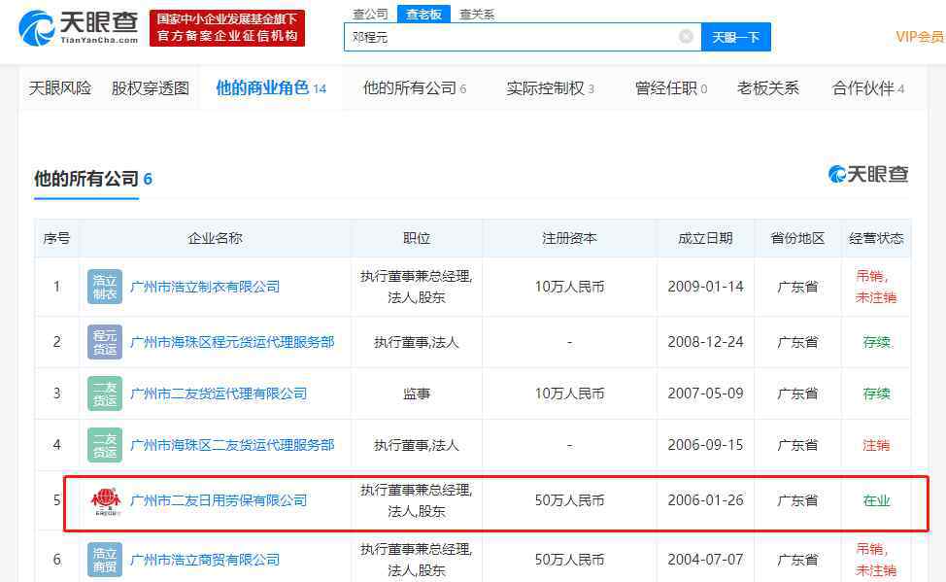Screen dimensions: 946x582
Task: Click the 企业名称 column header
Action: tap(215, 238)
